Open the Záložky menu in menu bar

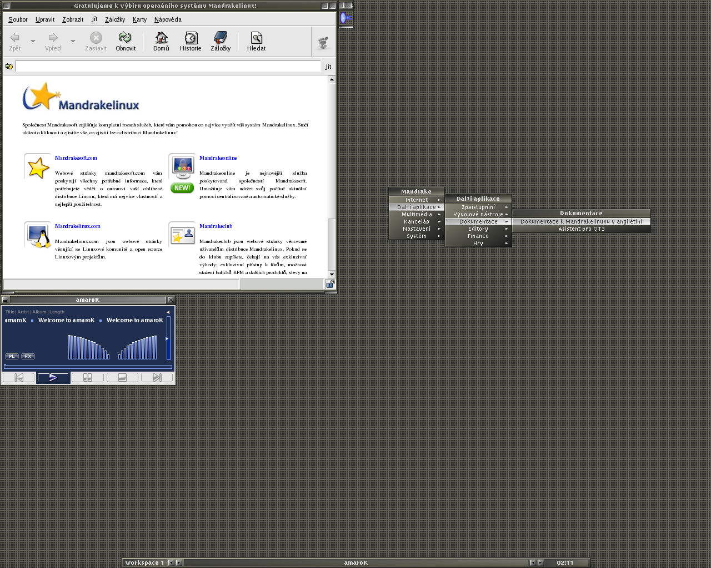coord(115,19)
